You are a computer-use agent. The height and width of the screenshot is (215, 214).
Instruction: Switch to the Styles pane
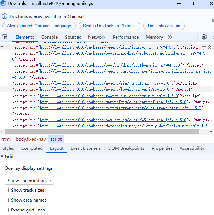[8, 148]
